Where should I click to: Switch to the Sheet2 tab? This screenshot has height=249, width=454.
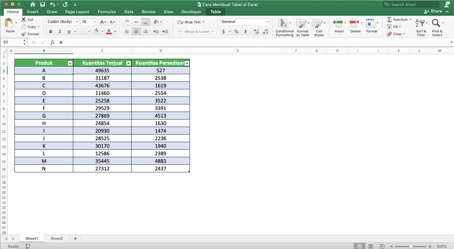tap(57, 239)
